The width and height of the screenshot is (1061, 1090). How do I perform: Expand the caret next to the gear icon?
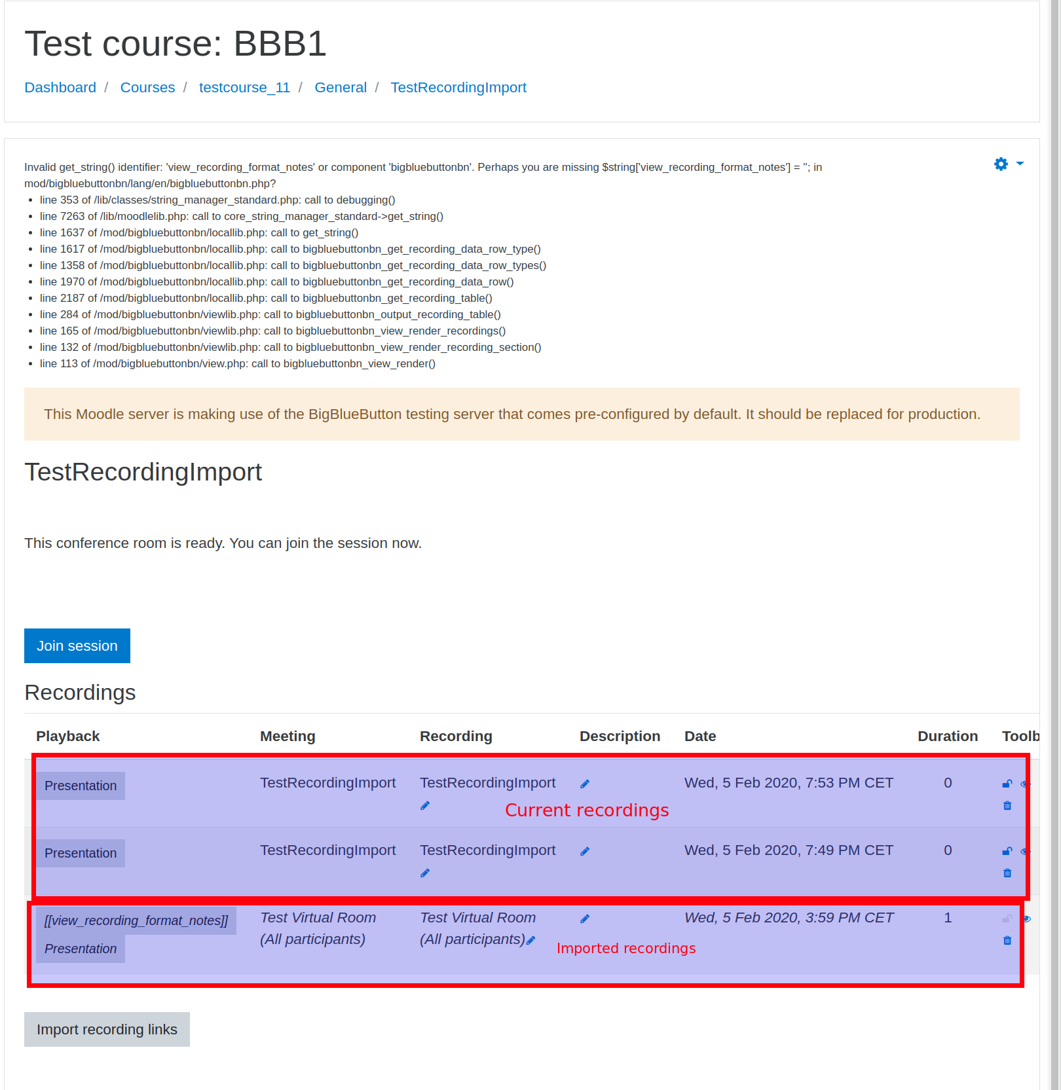1020,163
